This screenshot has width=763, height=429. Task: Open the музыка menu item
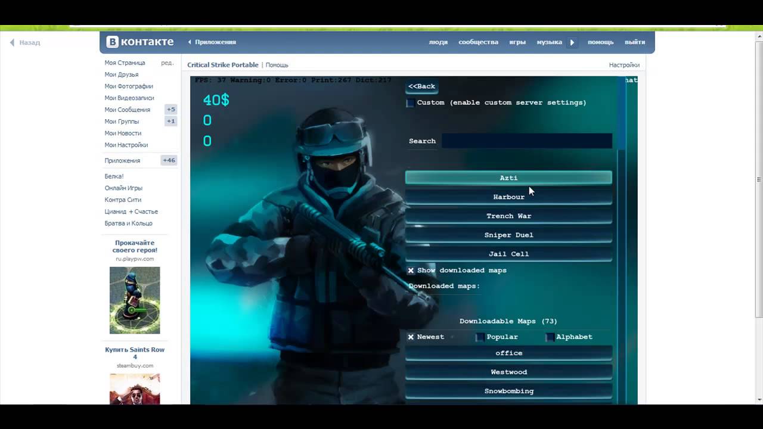coord(549,42)
